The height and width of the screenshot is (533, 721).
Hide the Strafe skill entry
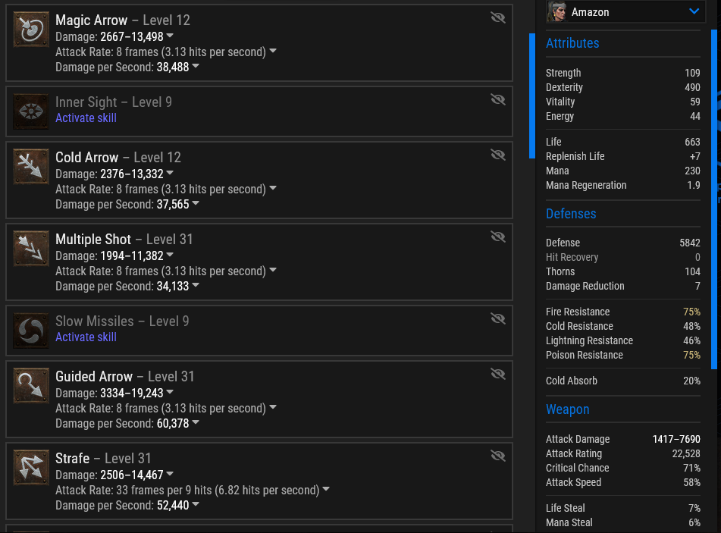point(497,456)
